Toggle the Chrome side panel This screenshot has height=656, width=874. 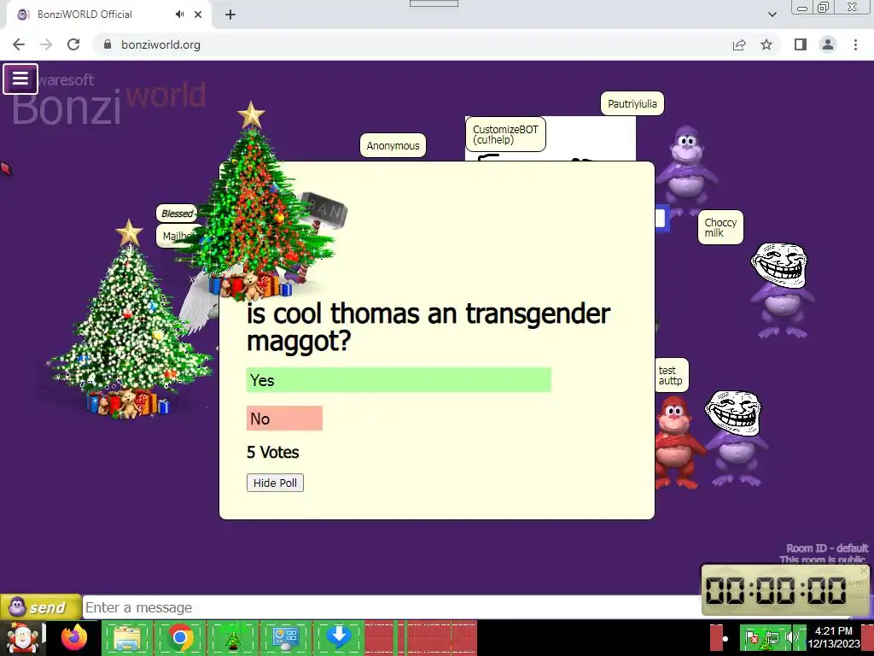tap(801, 44)
